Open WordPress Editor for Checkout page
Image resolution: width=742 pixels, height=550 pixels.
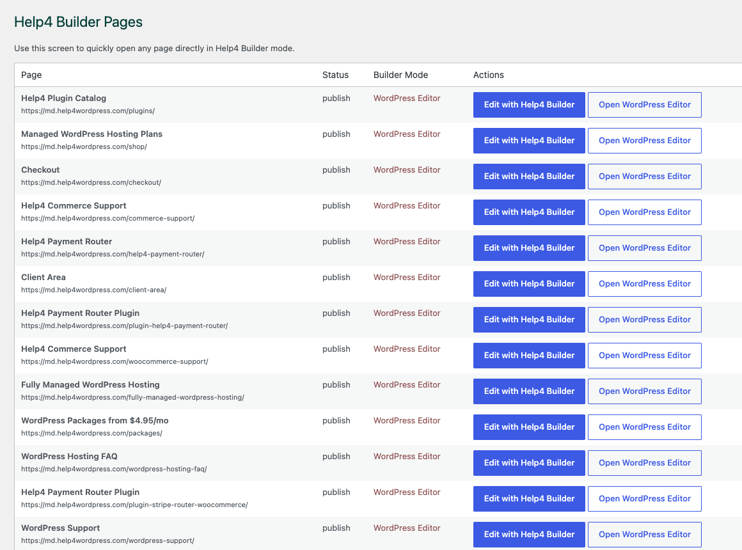pyautogui.click(x=645, y=176)
